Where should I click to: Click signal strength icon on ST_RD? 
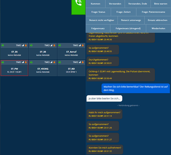pyautogui.click(x=80, y=62)
